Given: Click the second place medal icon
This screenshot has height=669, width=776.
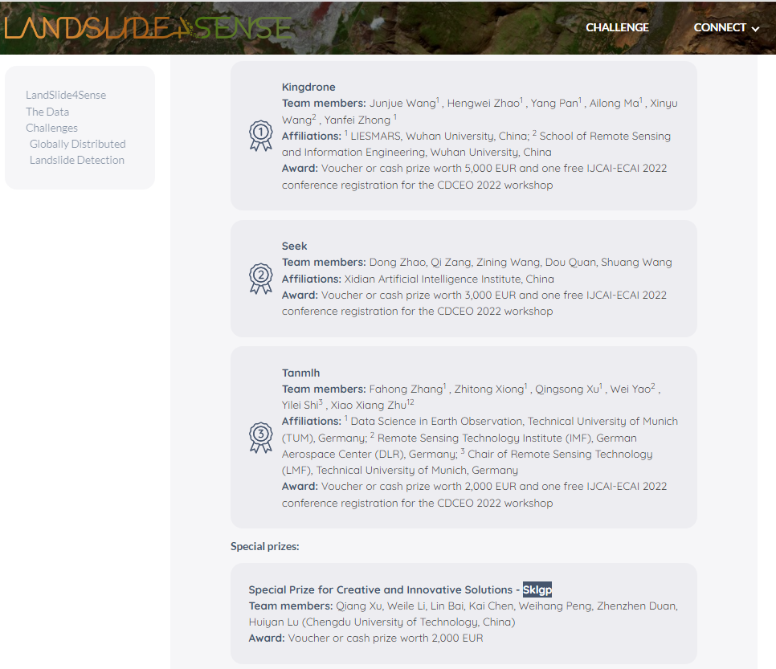Looking at the screenshot, I should click(x=260, y=279).
